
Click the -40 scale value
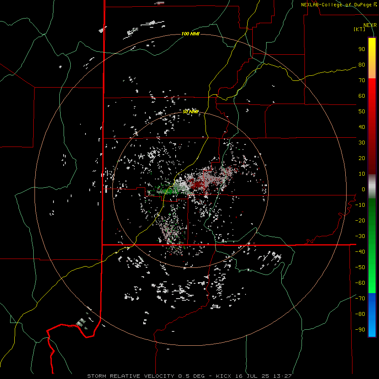360,252
